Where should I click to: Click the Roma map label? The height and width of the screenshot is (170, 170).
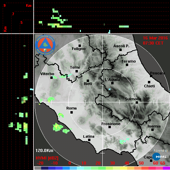click(x=71, y=108)
